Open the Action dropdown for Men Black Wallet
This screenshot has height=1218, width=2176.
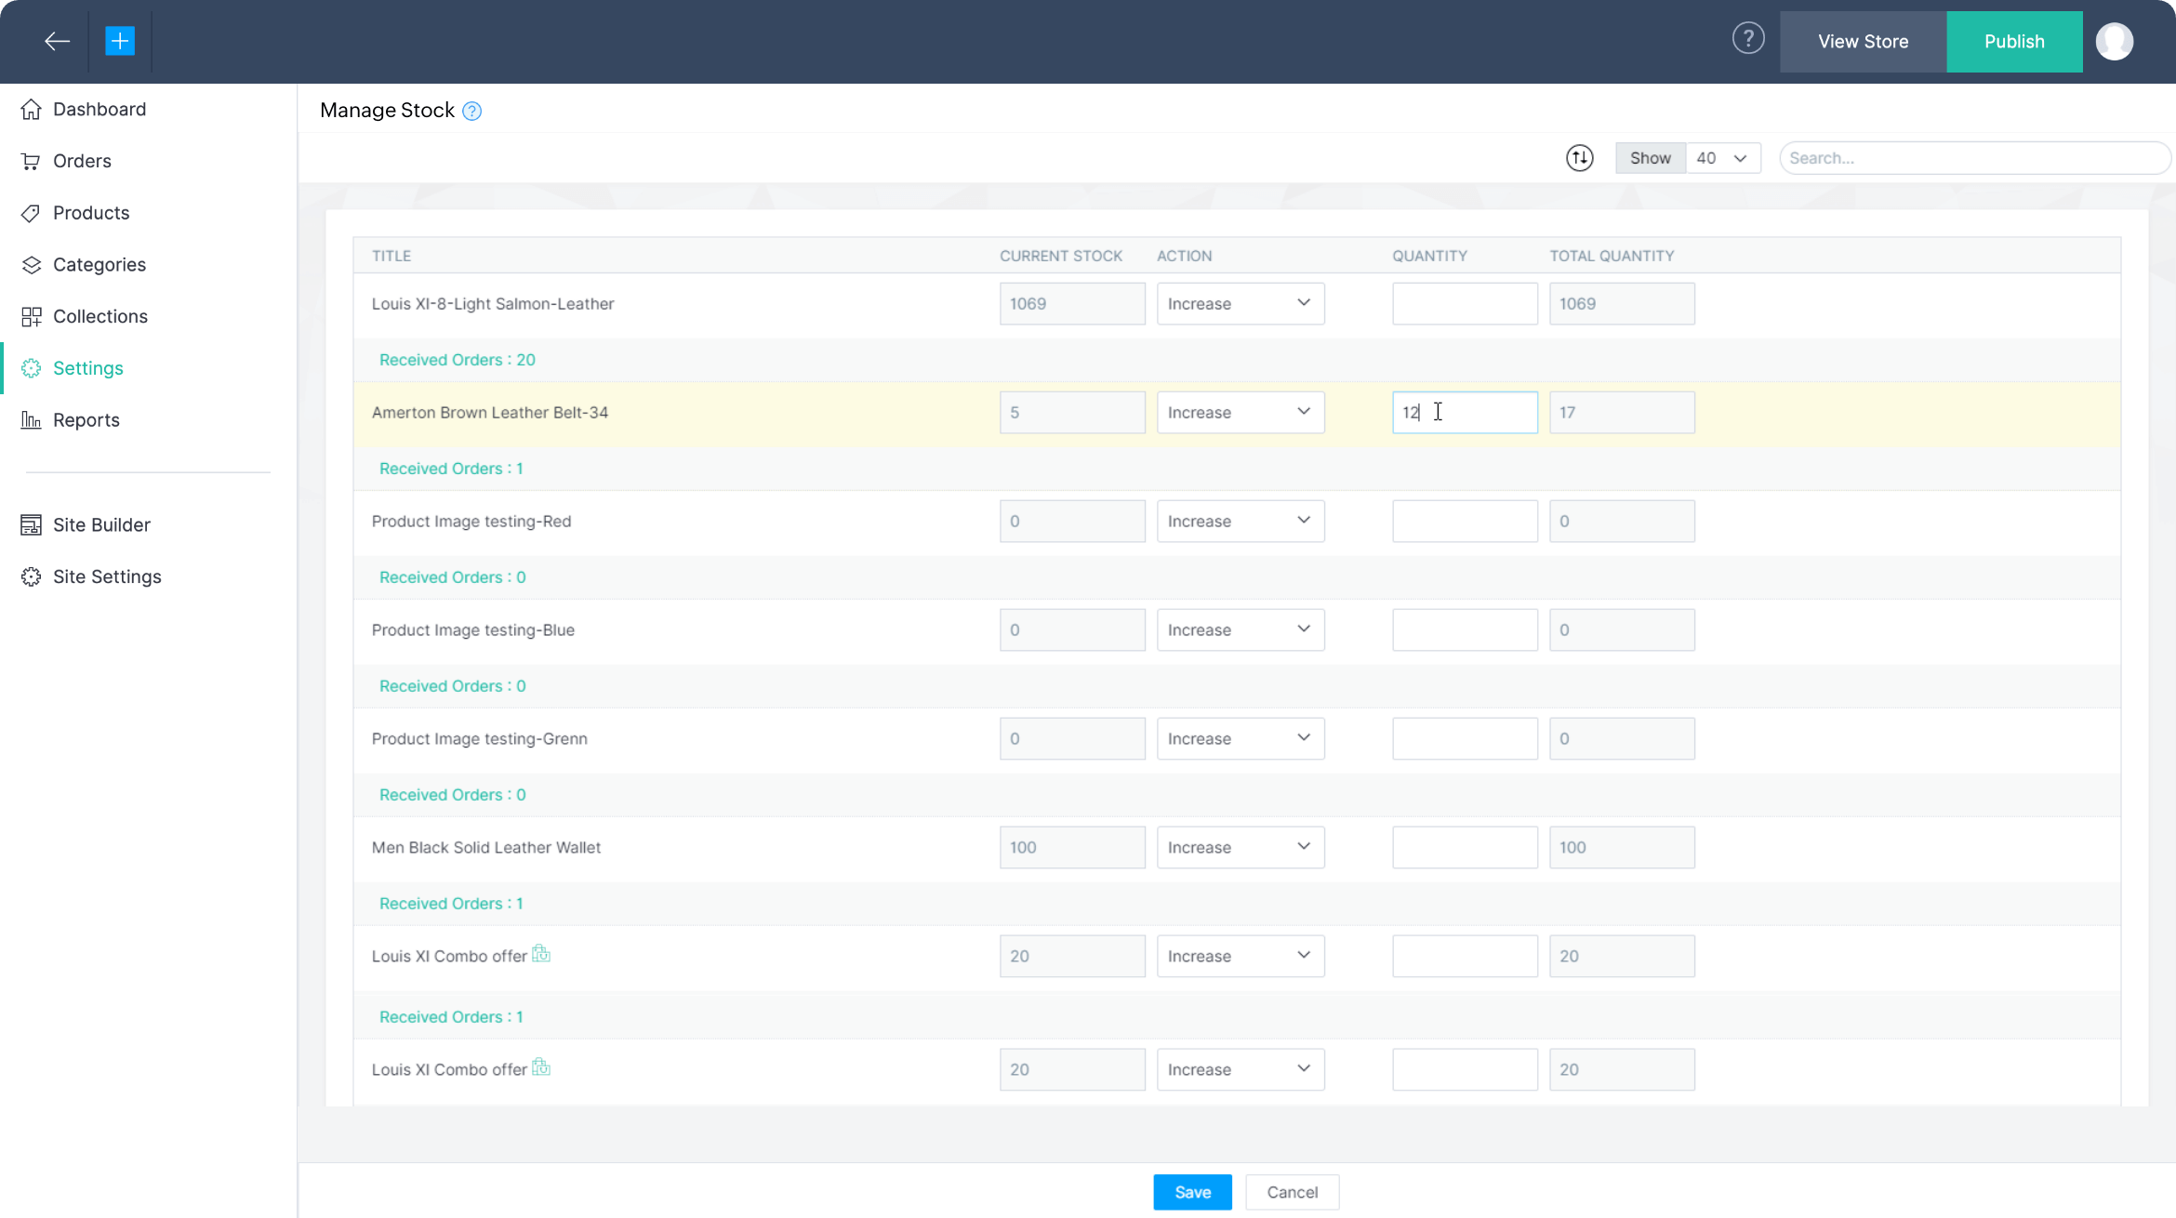pos(1240,847)
